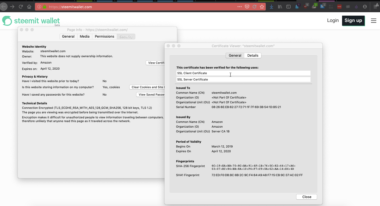Open the star ticket extension icon
The width and height of the screenshot is (380, 206).
(348, 7)
